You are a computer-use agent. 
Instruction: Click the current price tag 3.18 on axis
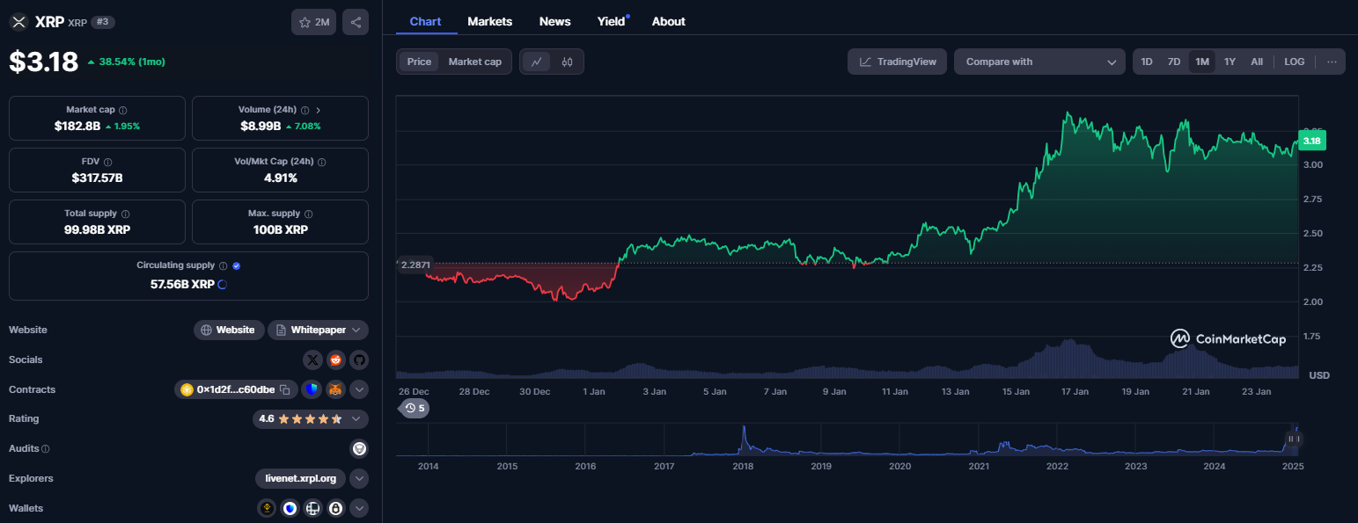pyautogui.click(x=1311, y=141)
